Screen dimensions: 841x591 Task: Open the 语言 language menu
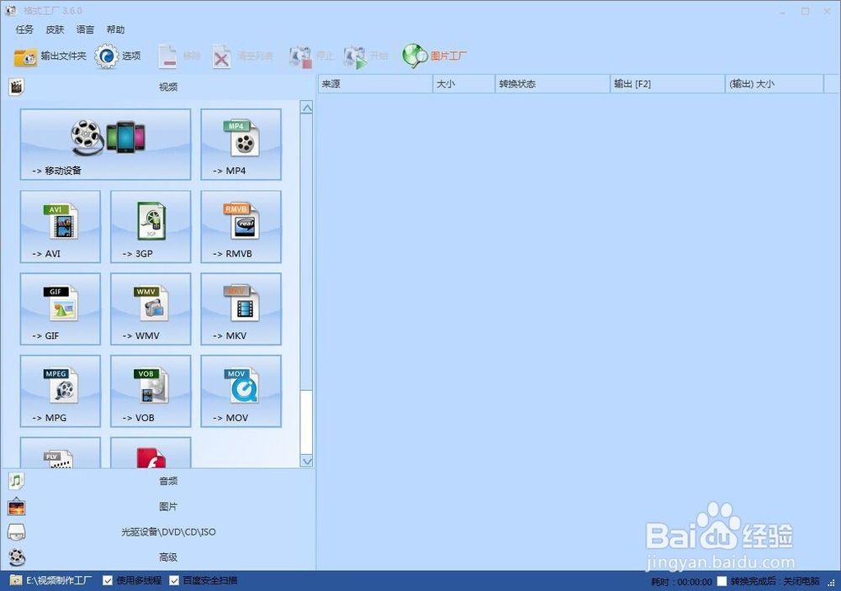[85, 29]
